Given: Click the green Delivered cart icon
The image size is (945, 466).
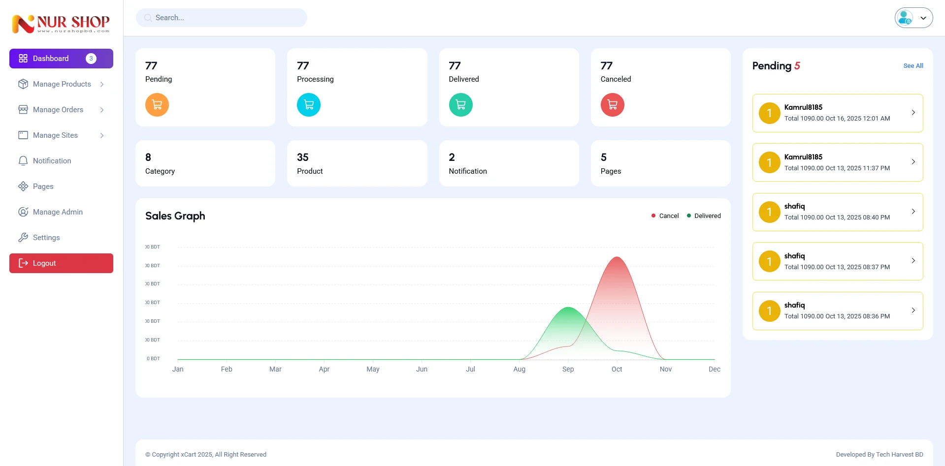Looking at the screenshot, I should (x=460, y=105).
